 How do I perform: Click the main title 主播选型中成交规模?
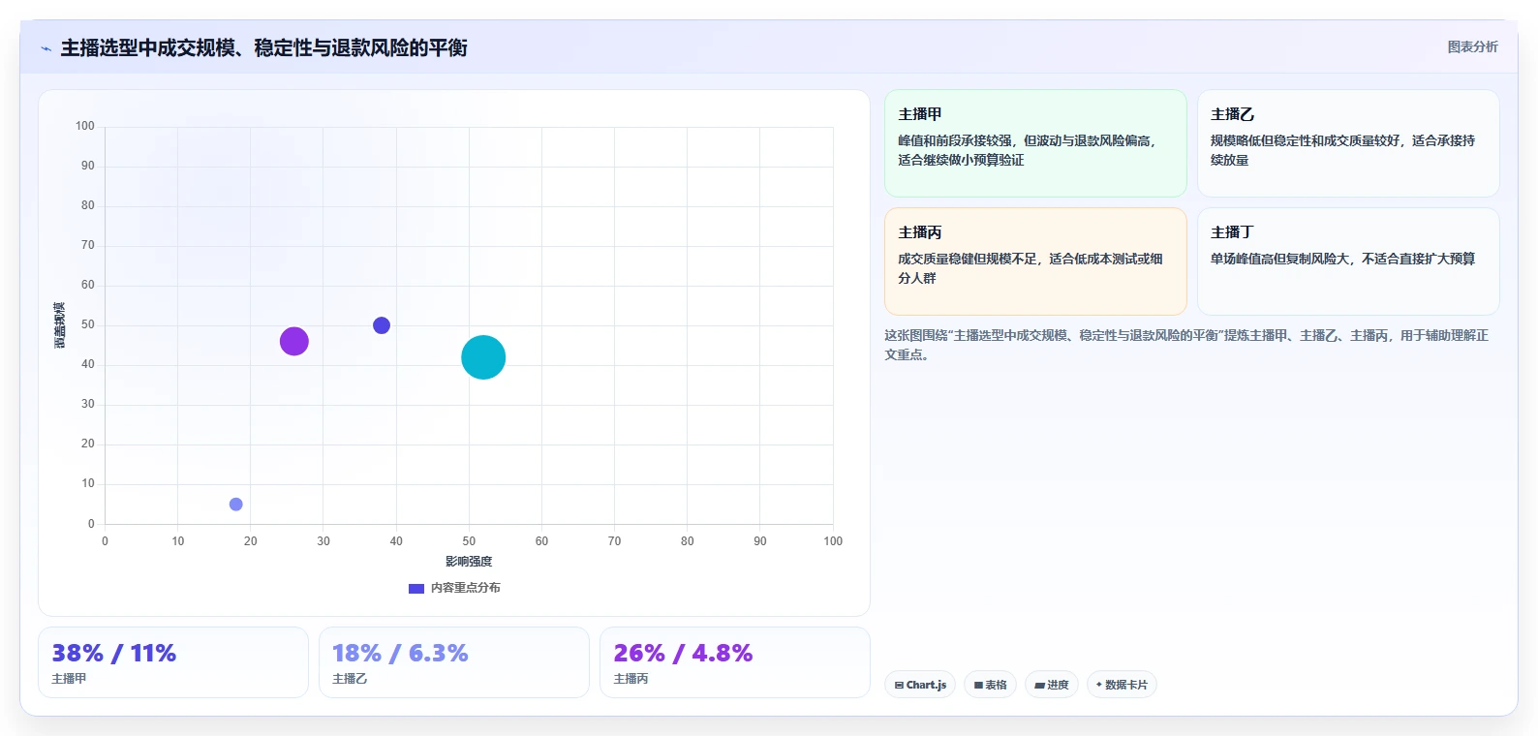[263, 47]
